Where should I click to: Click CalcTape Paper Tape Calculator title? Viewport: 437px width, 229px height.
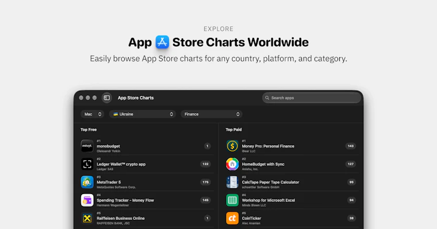270,183
